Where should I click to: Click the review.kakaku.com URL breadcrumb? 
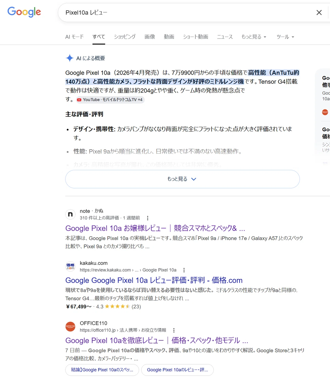[128, 270]
